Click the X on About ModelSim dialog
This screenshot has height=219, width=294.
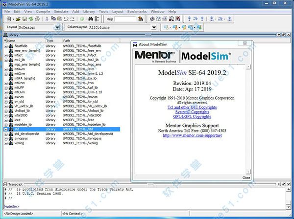click(x=245, y=43)
